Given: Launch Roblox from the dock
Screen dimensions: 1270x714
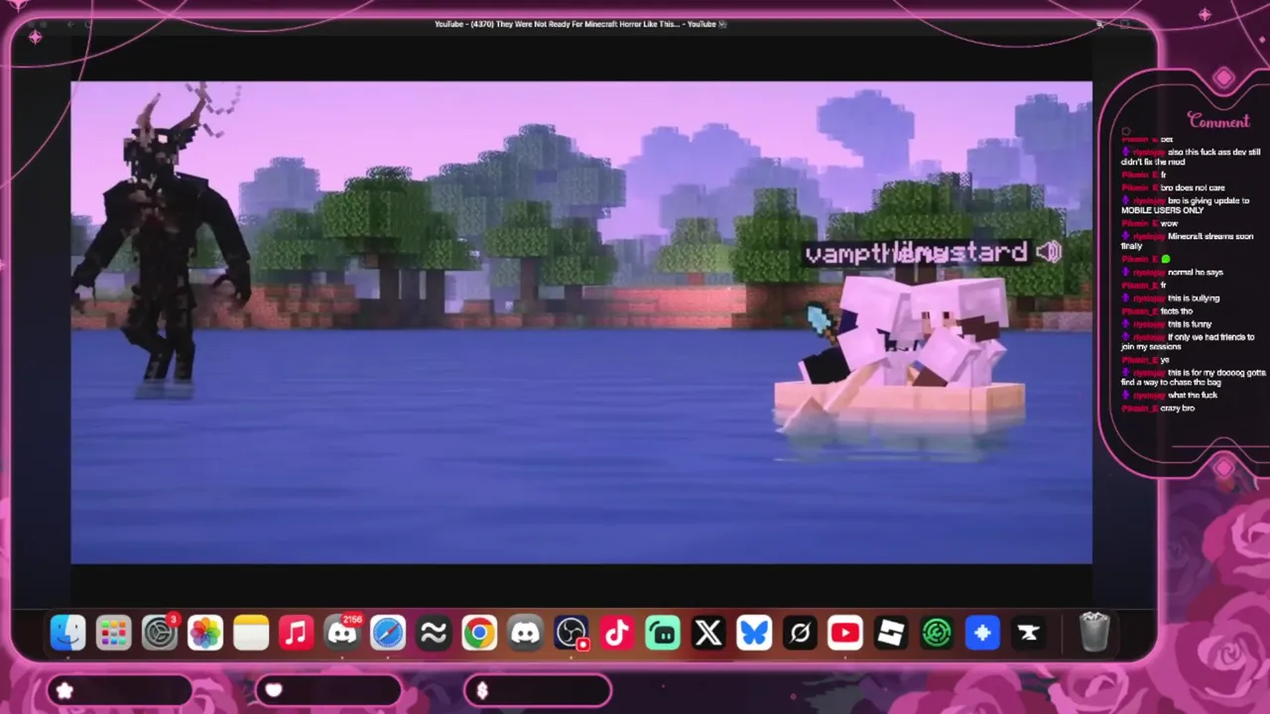Looking at the screenshot, I should click(891, 633).
